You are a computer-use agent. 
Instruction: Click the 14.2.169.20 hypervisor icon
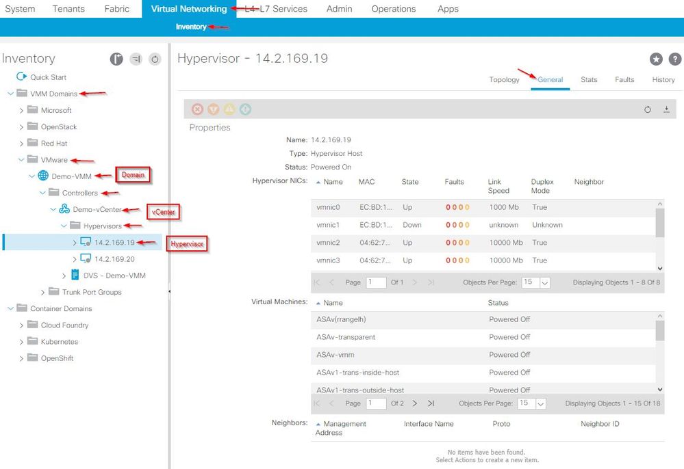(86, 258)
